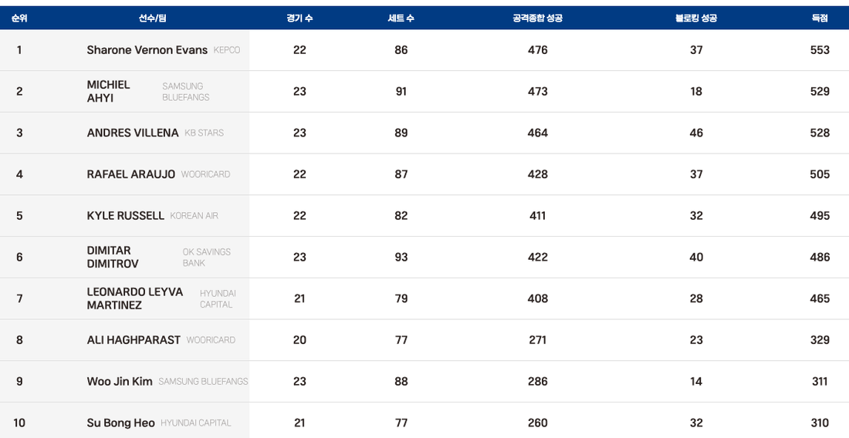Click the OK SAVINGS BANK team label
The image size is (849, 438).
coord(206,258)
